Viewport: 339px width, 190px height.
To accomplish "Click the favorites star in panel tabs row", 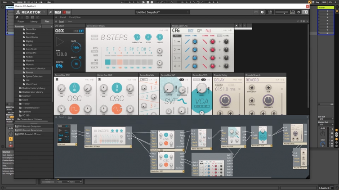I will (x=56, y=17).
